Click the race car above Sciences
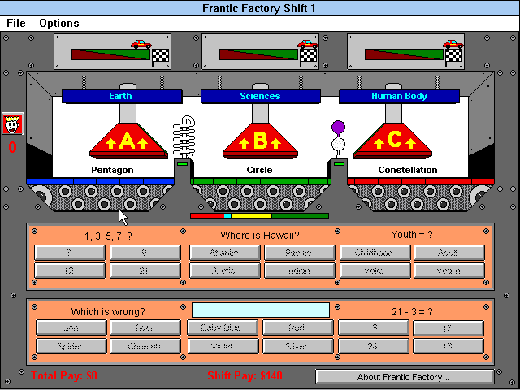520x390 pixels. (308, 45)
